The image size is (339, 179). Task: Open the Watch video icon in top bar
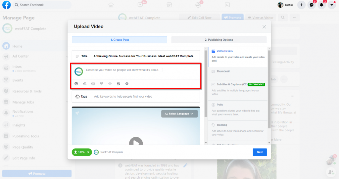click(140, 5)
